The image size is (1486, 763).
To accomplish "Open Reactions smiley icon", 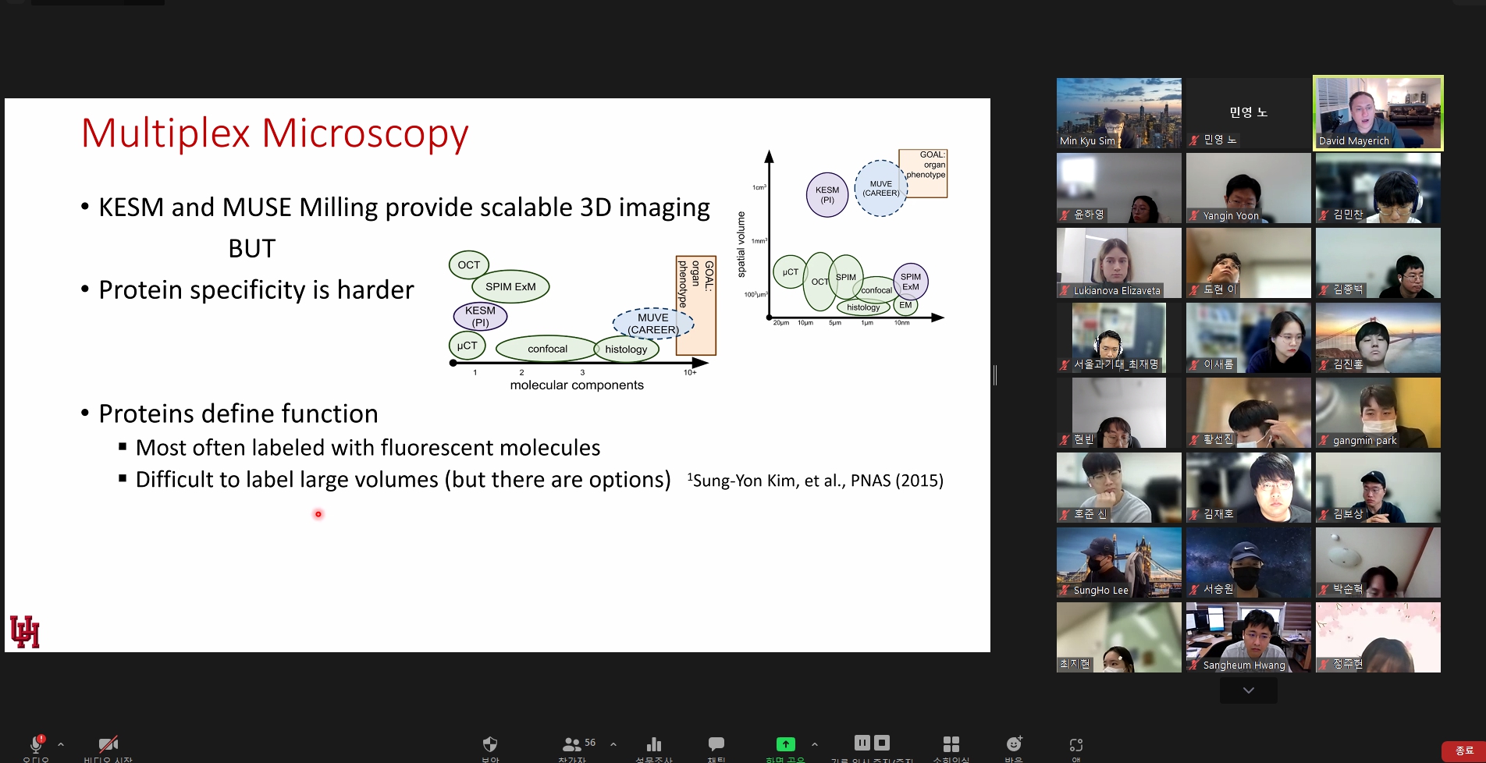I will 1014,743.
